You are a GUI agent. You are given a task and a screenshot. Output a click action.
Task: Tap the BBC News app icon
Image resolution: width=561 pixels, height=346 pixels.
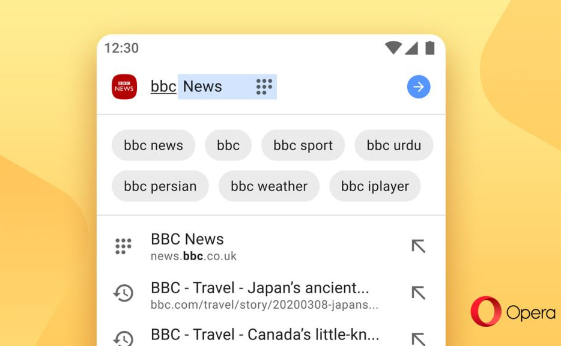pos(124,86)
